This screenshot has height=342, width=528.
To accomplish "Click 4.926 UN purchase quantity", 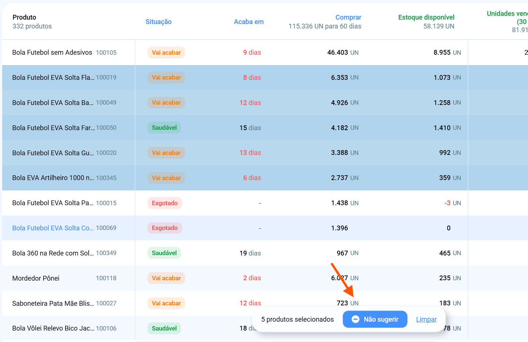I will pos(345,103).
